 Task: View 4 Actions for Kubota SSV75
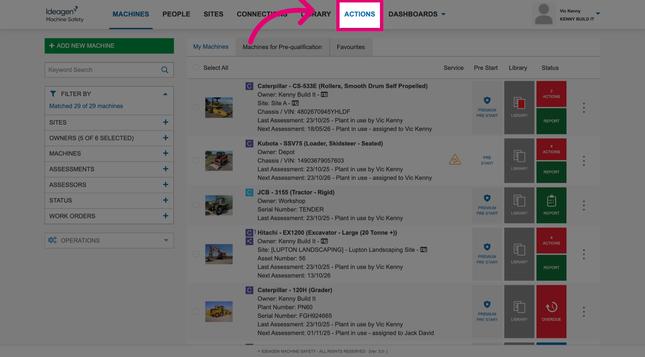[x=551, y=149]
